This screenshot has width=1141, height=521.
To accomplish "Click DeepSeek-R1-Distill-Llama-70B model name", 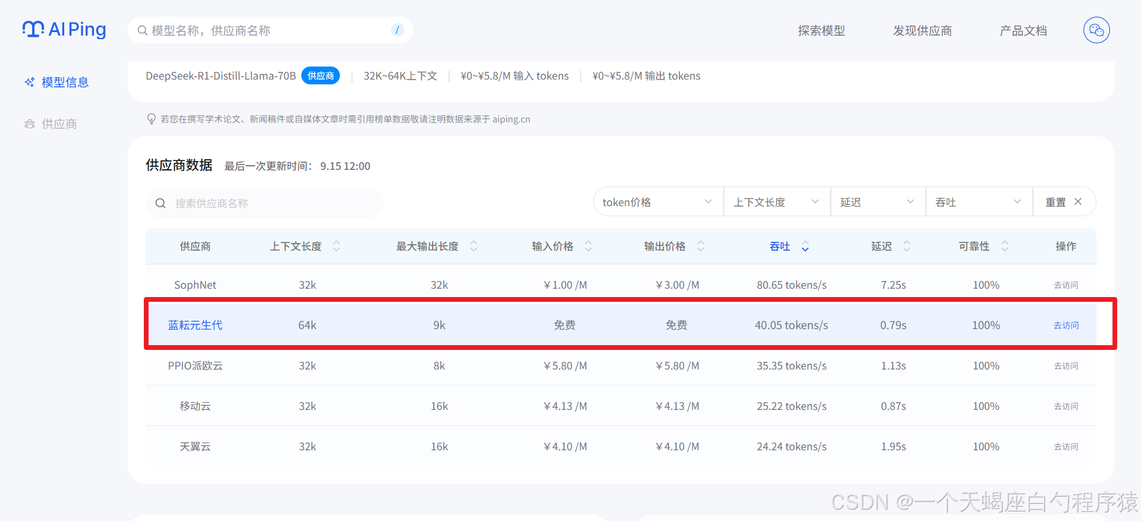I will click(x=220, y=75).
